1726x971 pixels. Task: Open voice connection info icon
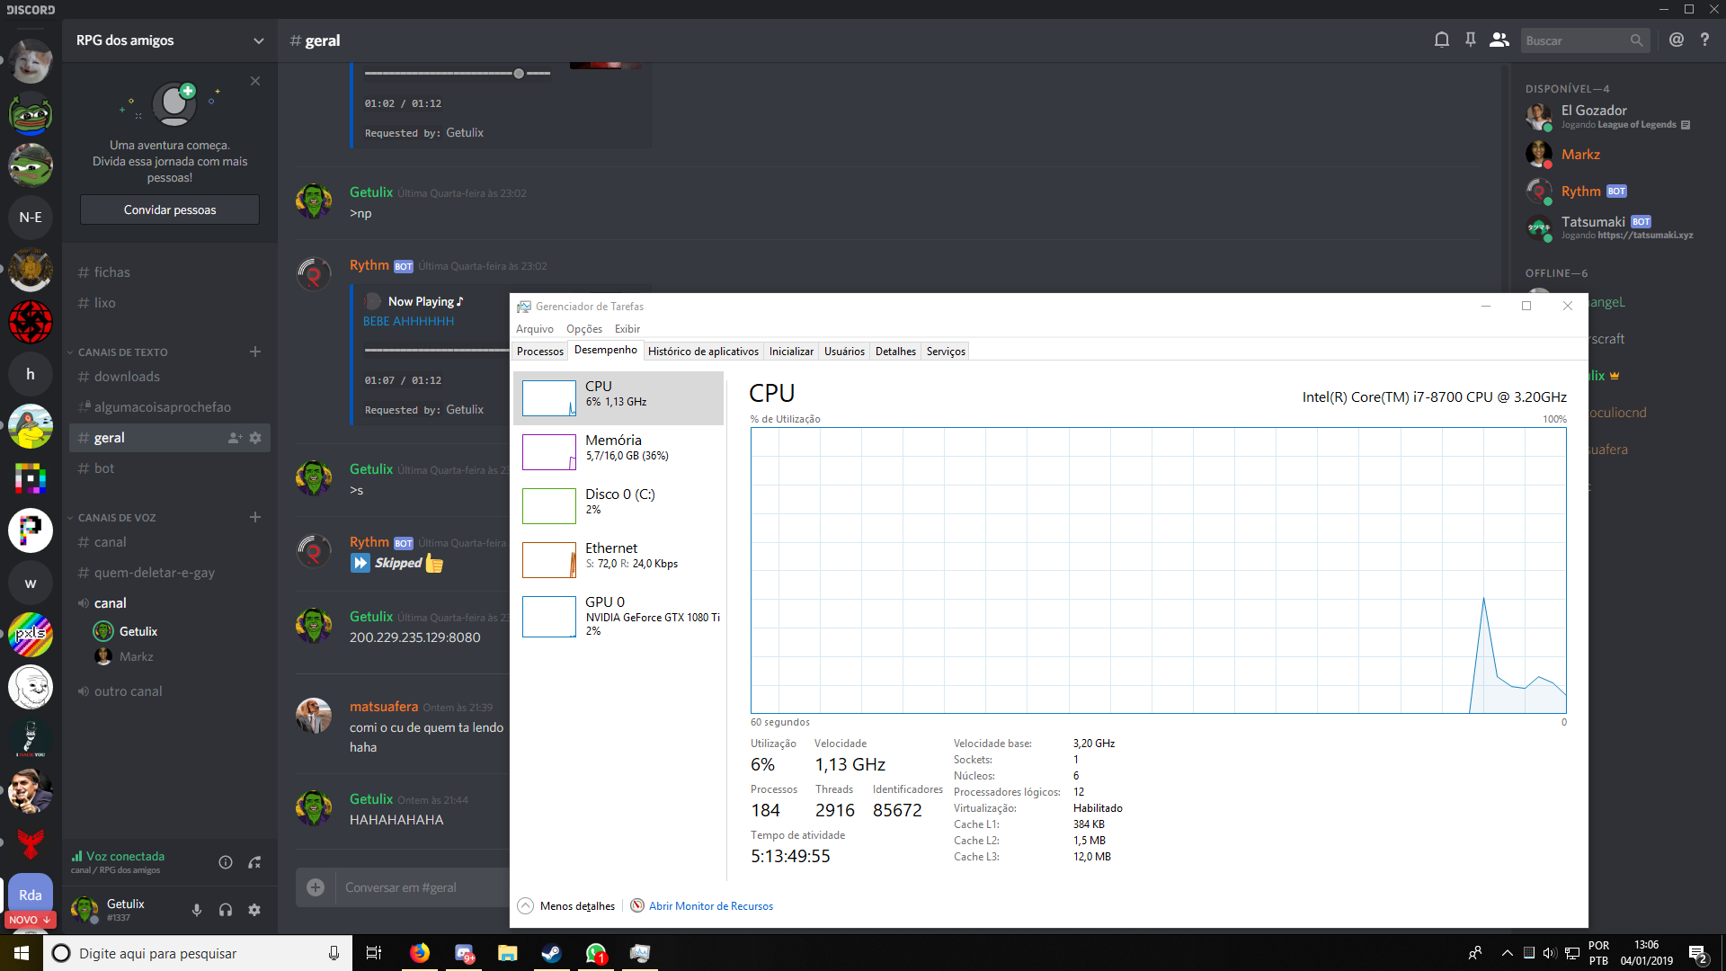pos(226,862)
